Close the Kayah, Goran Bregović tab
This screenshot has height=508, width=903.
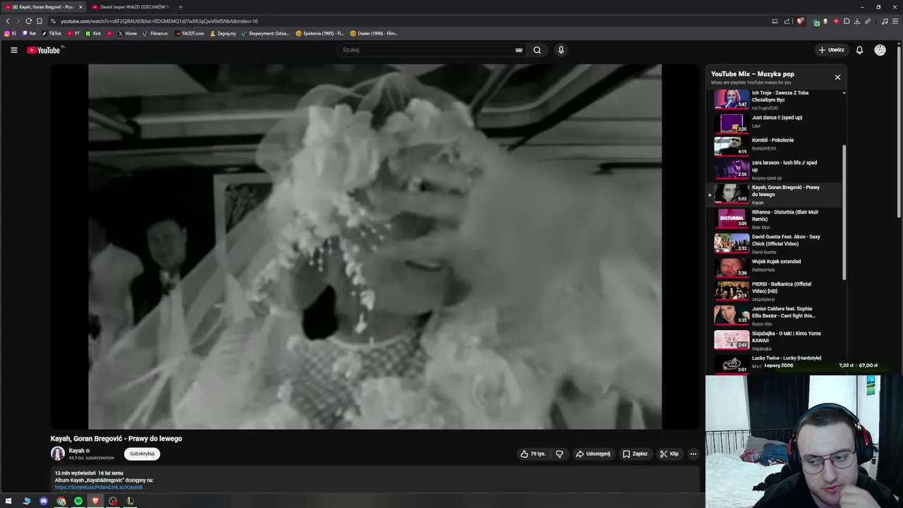tap(80, 7)
